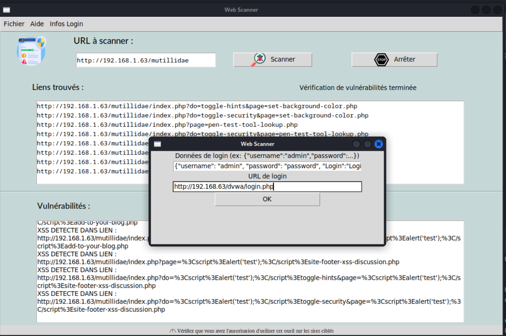Click the Vulnérabilités results area
This screenshot has height=336, width=506.
(x=105, y=301)
